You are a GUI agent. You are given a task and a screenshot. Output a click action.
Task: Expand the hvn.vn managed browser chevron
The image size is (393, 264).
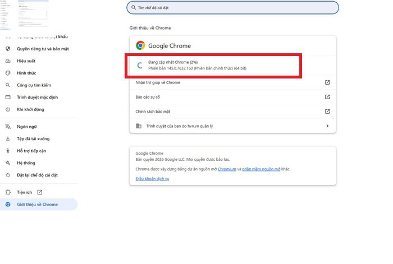327,126
